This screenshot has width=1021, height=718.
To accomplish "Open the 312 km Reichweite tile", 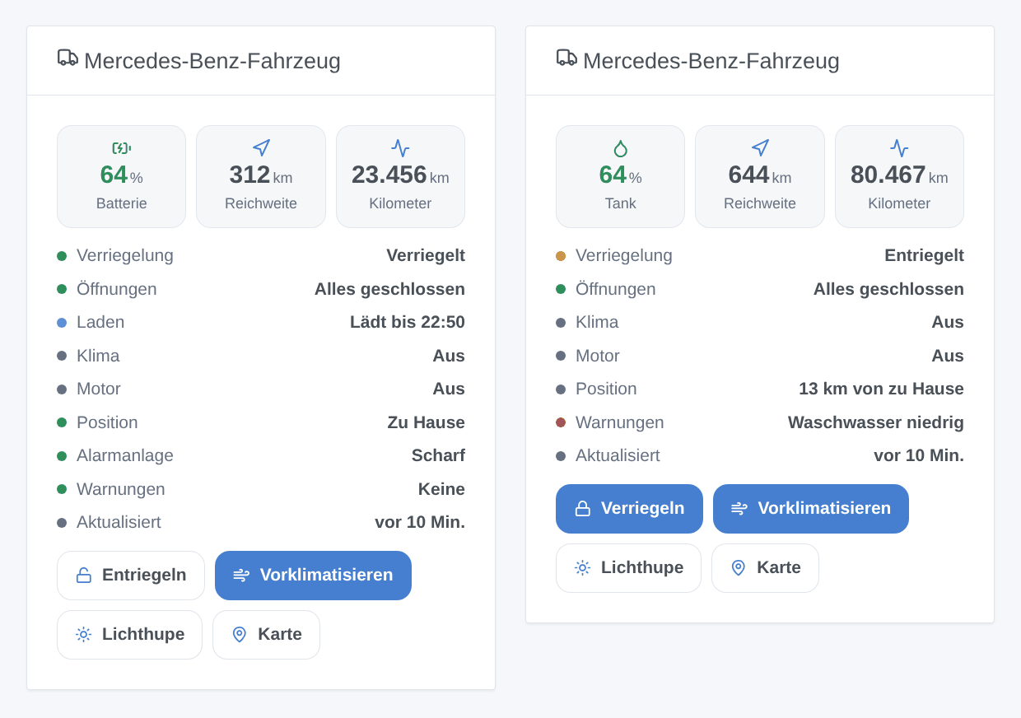I will click(x=261, y=177).
